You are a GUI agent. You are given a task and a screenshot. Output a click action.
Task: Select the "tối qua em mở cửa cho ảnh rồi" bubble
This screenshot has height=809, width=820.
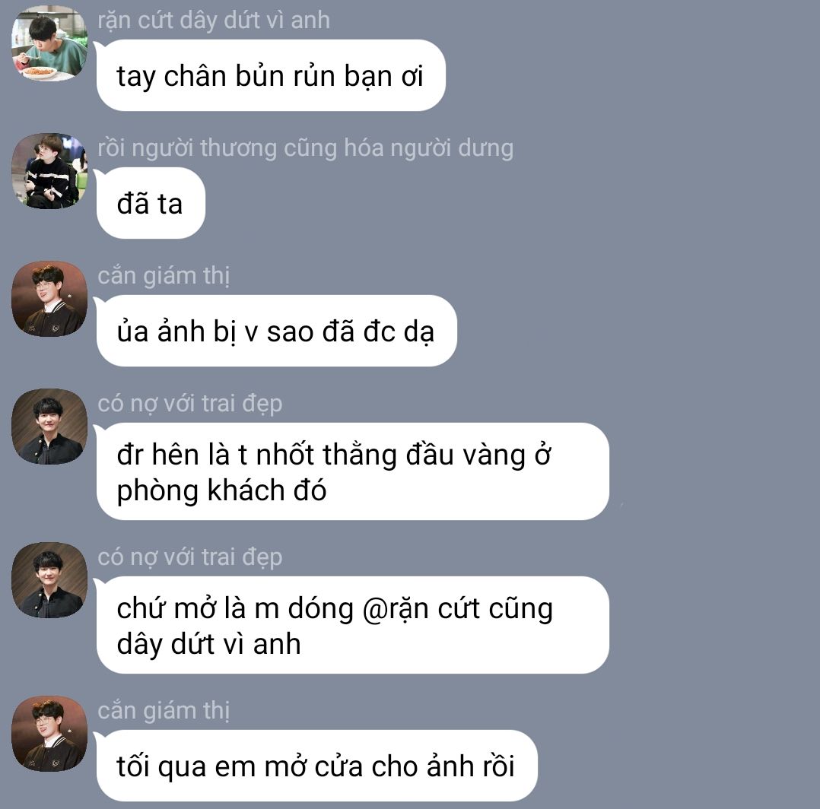click(x=317, y=766)
